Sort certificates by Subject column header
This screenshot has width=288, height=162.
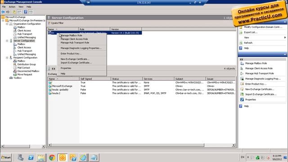(x=190, y=79)
